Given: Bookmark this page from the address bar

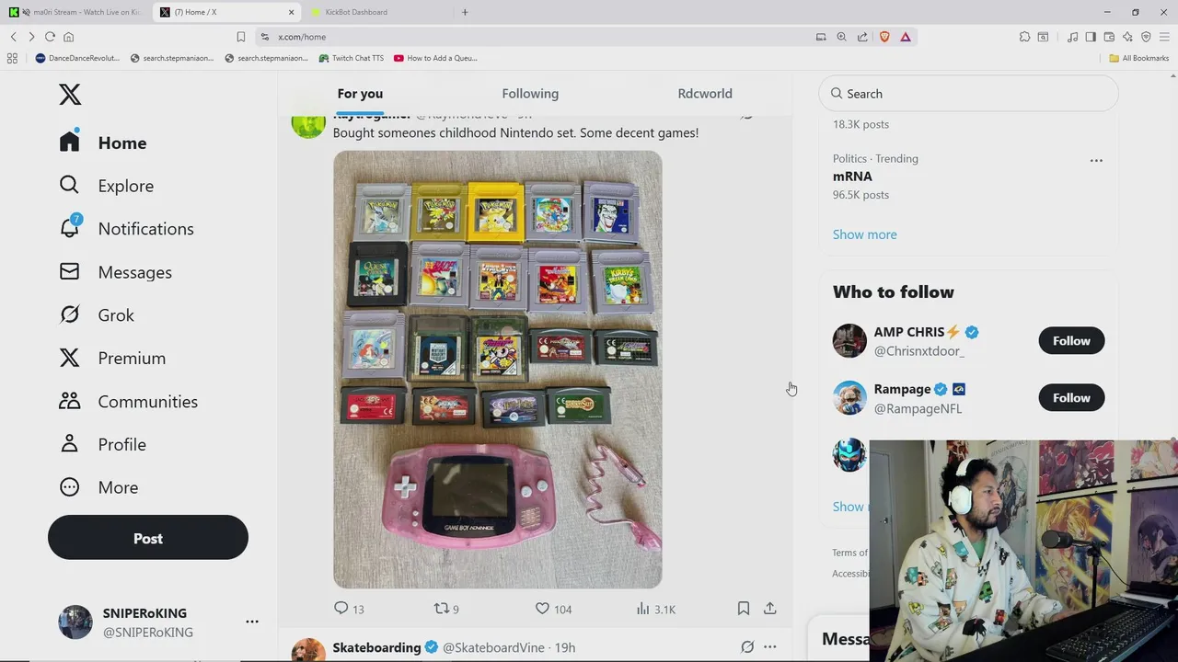Looking at the screenshot, I should (241, 37).
